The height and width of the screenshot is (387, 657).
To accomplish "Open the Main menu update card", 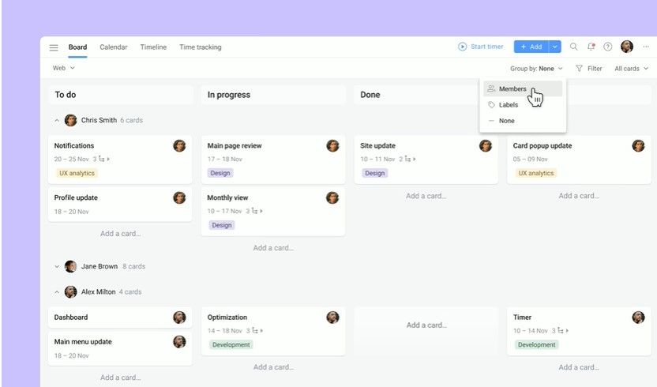I will click(x=120, y=348).
